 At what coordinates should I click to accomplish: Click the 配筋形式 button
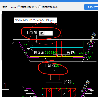(x=91, y=7)
